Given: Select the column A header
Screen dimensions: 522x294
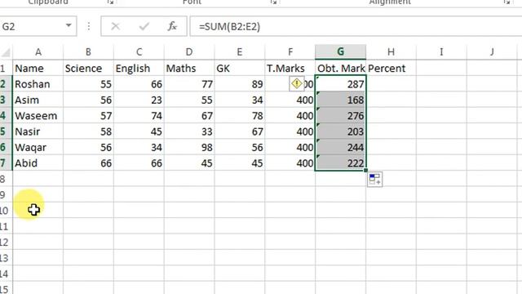Looking at the screenshot, I should (38, 52).
